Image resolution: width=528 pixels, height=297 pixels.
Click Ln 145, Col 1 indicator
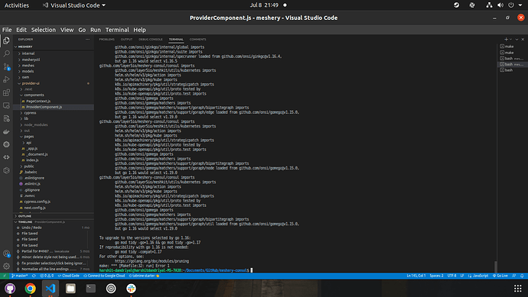pyautogui.click(x=416, y=276)
